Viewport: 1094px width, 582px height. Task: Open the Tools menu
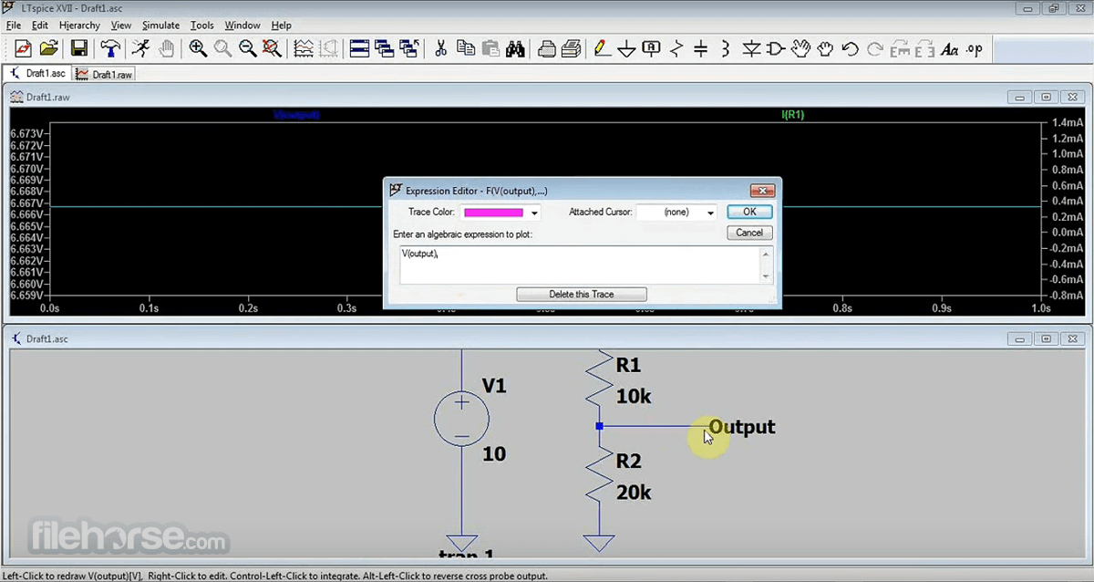(202, 26)
